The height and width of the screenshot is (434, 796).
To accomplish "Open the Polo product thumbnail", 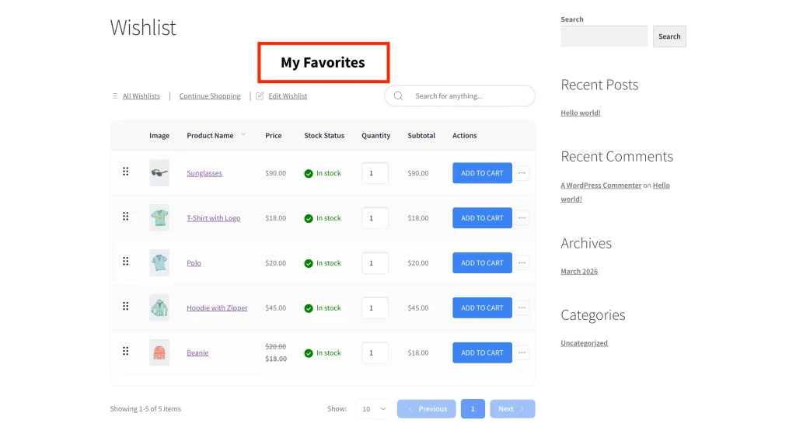I will click(x=159, y=262).
